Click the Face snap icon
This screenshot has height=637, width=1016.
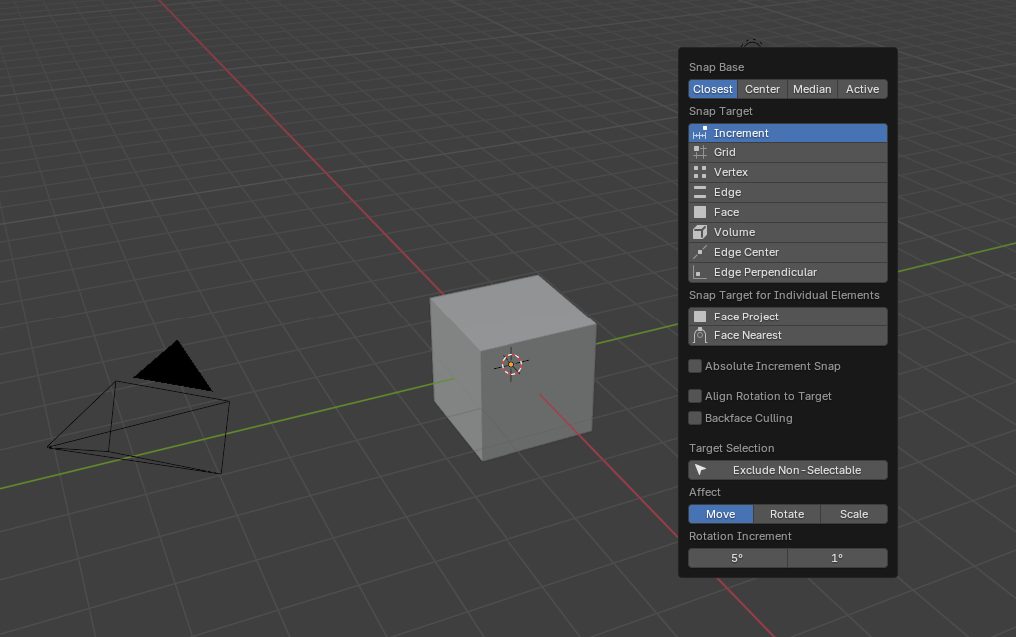coord(699,212)
